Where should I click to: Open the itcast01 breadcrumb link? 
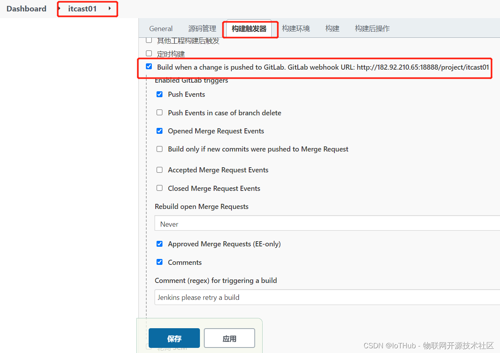pyautogui.click(x=82, y=9)
